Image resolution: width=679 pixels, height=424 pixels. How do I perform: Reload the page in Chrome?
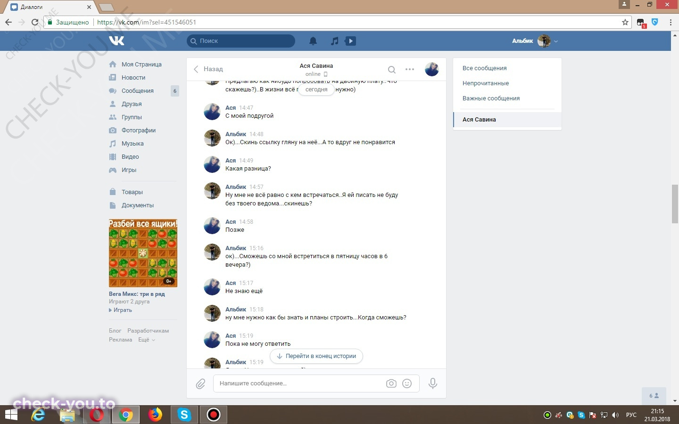[34, 22]
